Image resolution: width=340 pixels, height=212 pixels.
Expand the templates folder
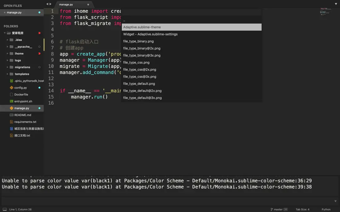pyautogui.click(x=7, y=74)
